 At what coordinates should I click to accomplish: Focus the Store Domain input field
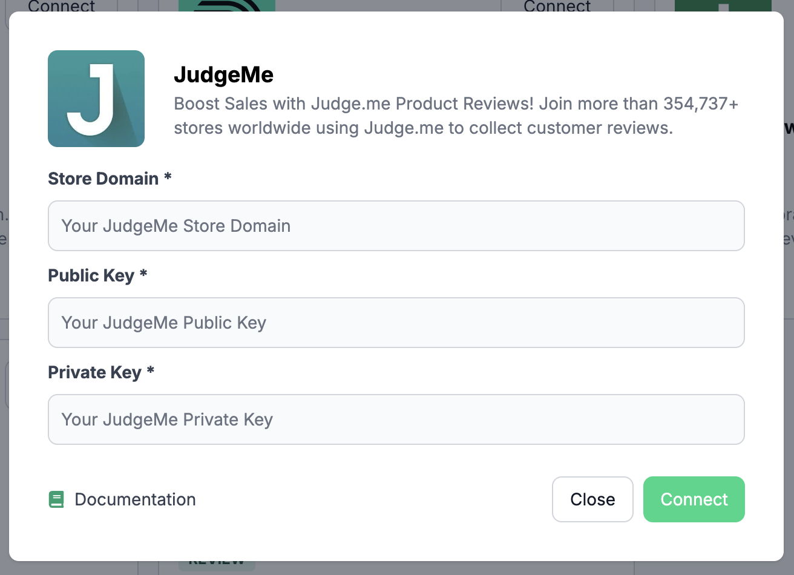coord(396,226)
